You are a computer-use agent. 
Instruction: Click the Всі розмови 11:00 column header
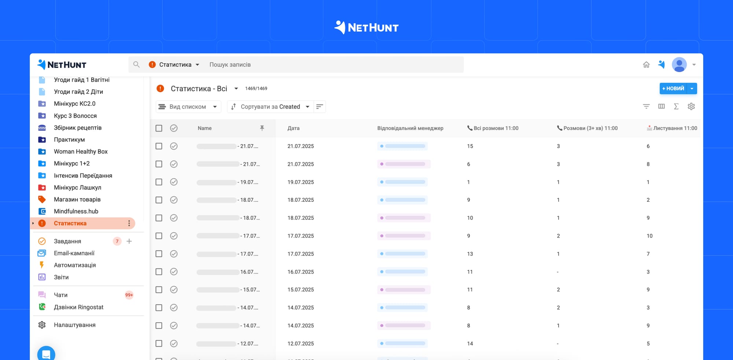pos(493,128)
